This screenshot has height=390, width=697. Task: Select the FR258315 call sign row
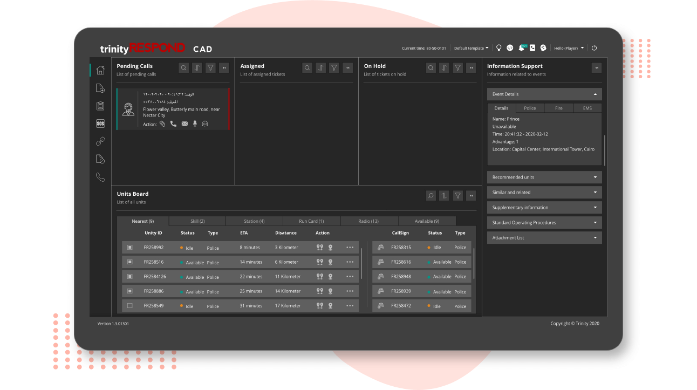(x=421, y=247)
